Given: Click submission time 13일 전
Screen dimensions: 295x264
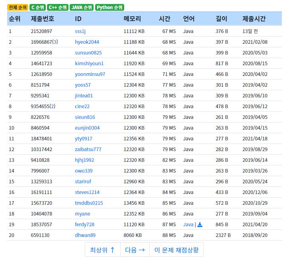Looking at the screenshot, I should [250, 31].
